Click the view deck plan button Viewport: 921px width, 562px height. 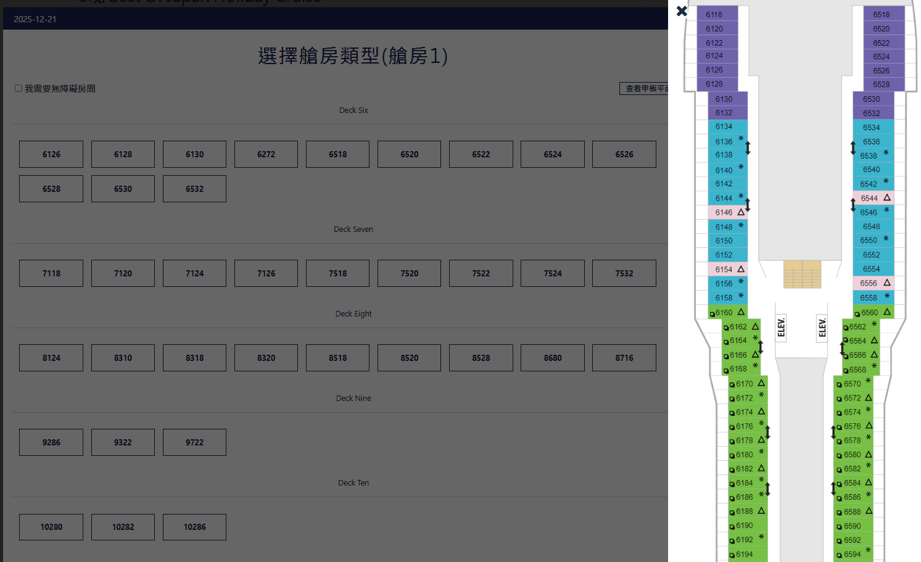[x=644, y=88]
